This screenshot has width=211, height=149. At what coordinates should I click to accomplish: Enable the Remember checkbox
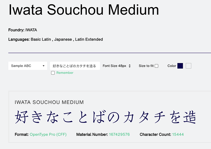coord(53,73)
